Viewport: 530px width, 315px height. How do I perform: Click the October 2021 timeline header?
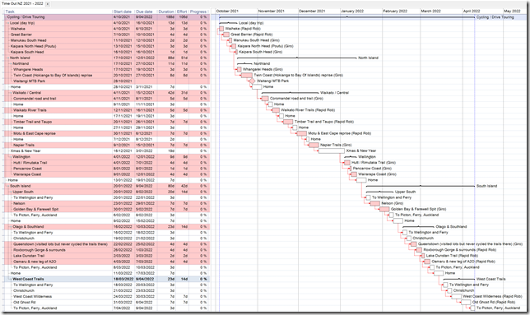pyautogui.click(x=227, y=12)
